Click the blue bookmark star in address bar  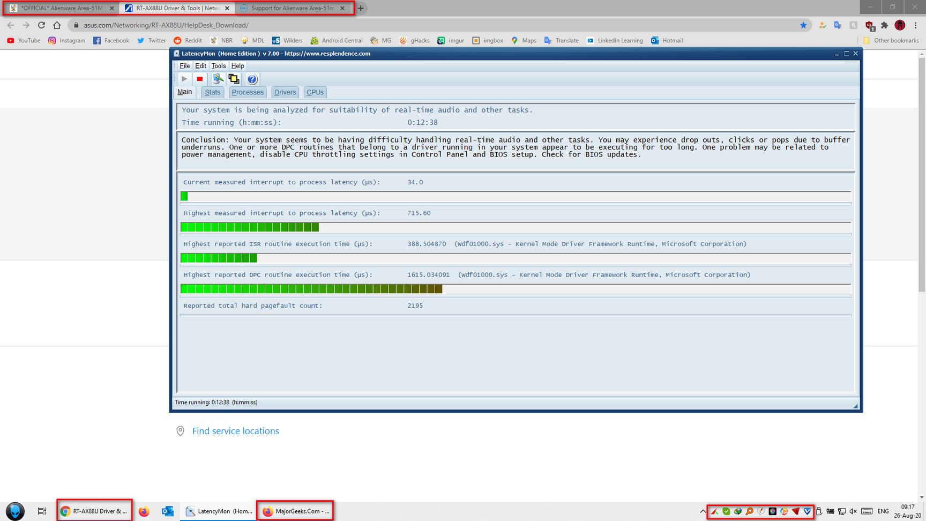tap(803, 25)
